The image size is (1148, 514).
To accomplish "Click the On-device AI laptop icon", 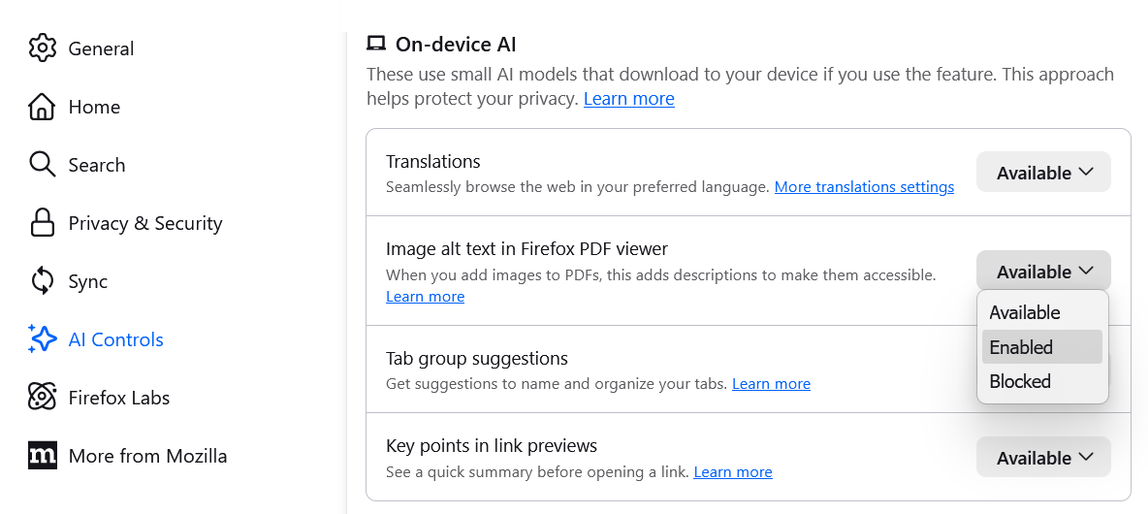I will (x=376, y=44).
